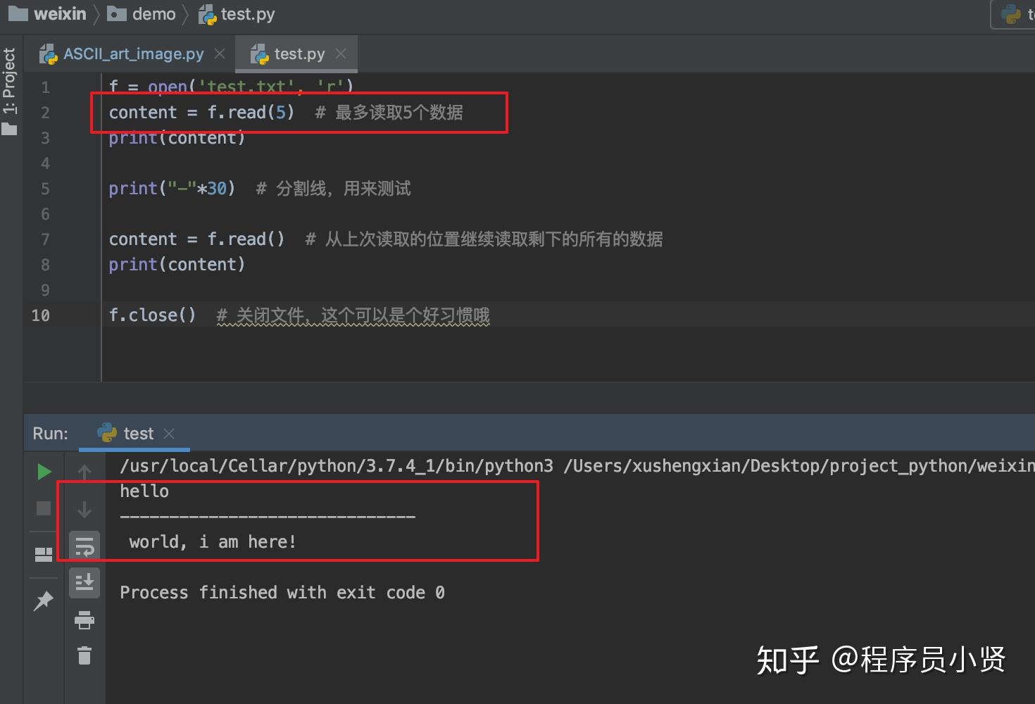Toggle pin tab for Run panel
The width and height of the screenshot is (1035, 704).
44,601
